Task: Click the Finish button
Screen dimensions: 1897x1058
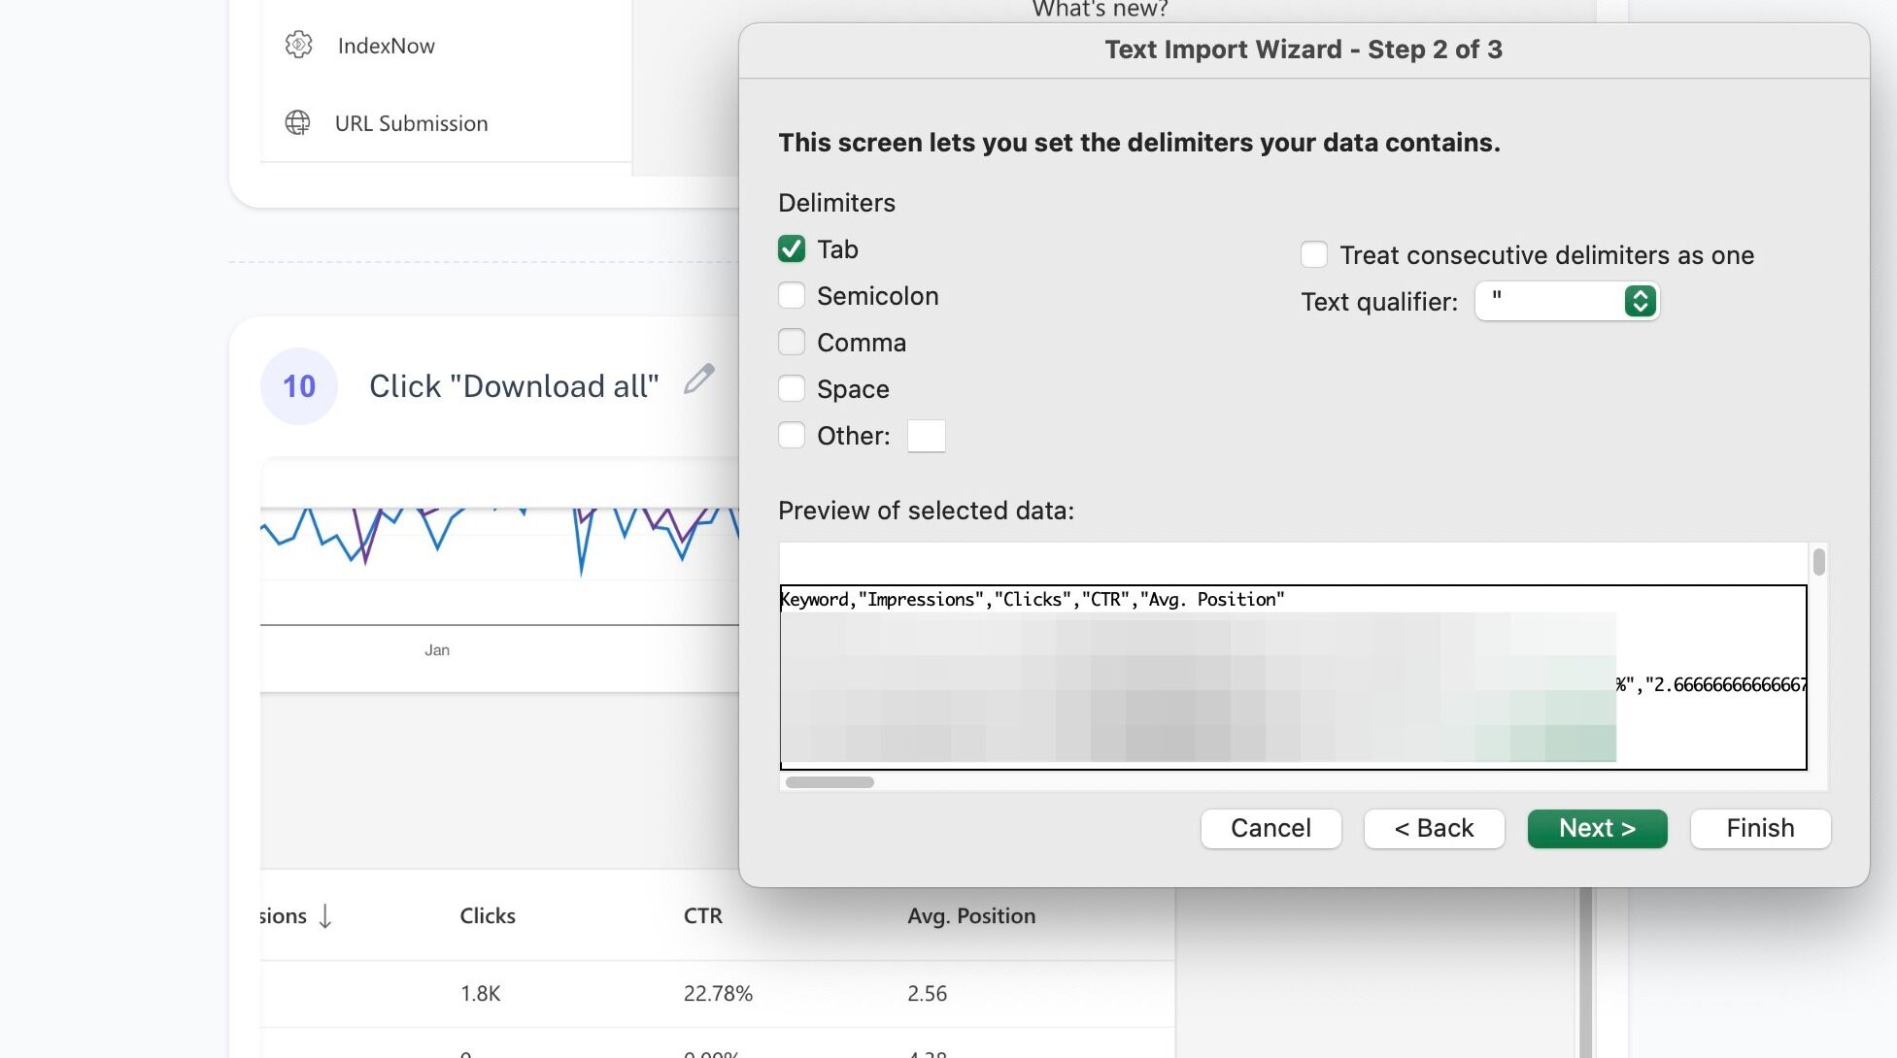Action: tap(1760, 829)
